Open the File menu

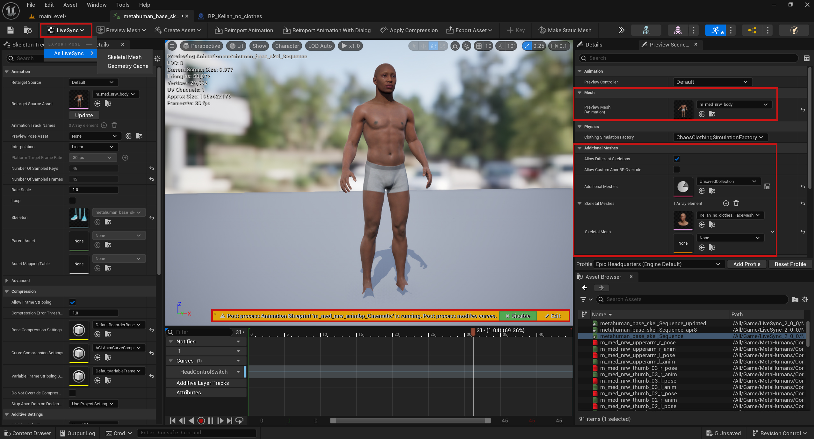point(31,5)
